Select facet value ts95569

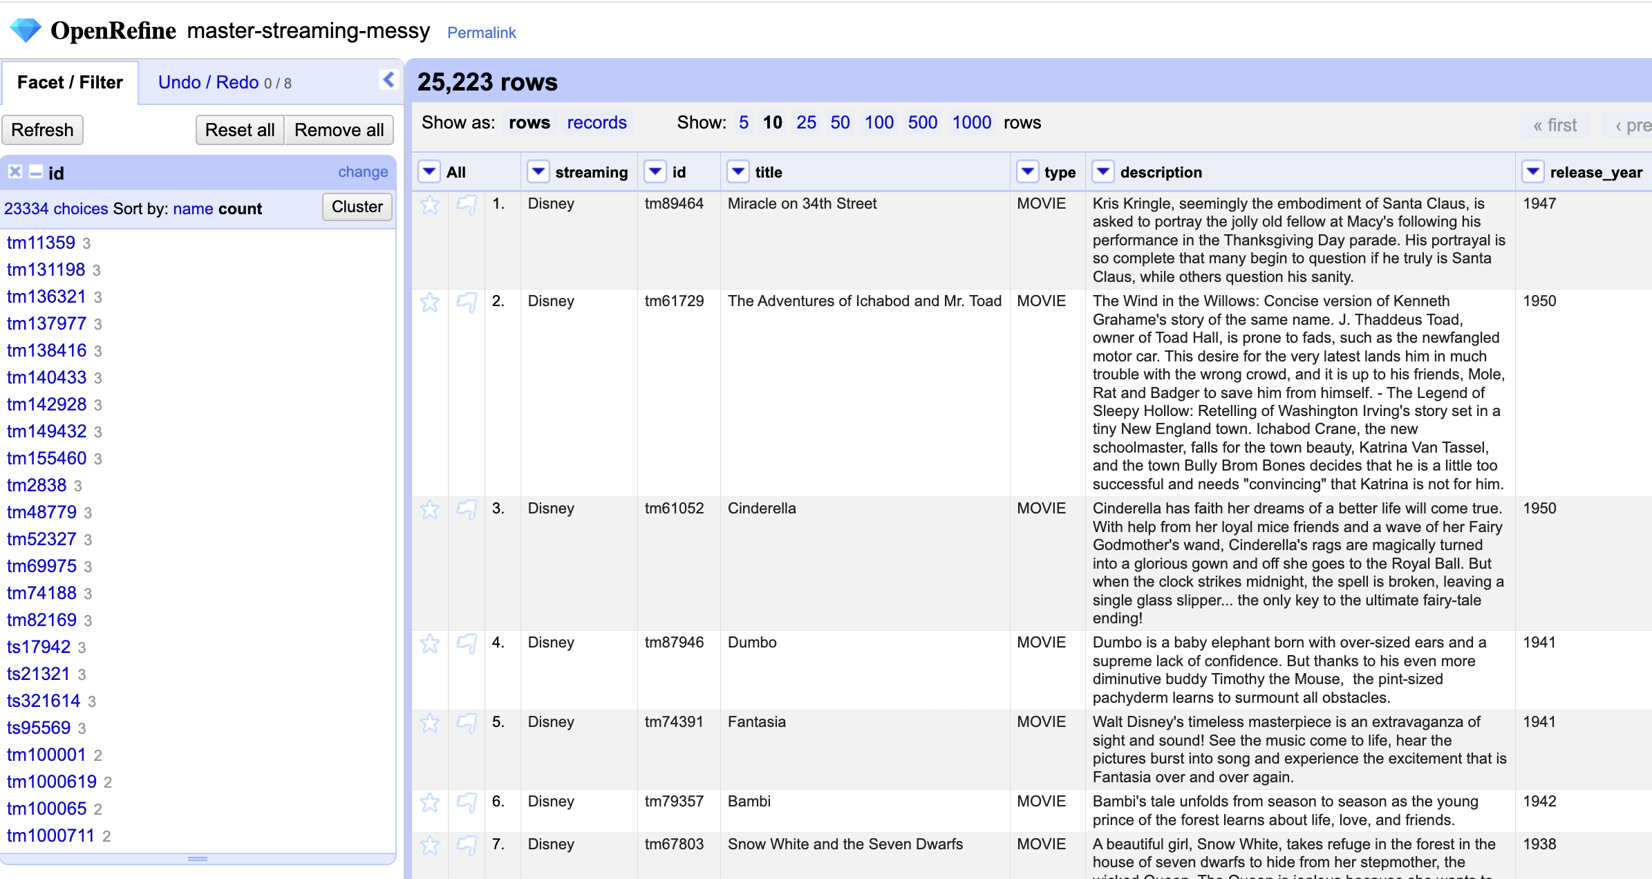pos(39,728)
